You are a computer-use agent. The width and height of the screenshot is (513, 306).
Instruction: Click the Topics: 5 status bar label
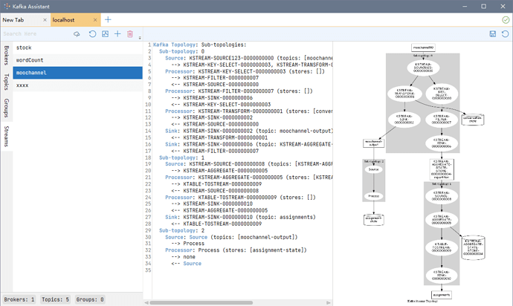55,299
